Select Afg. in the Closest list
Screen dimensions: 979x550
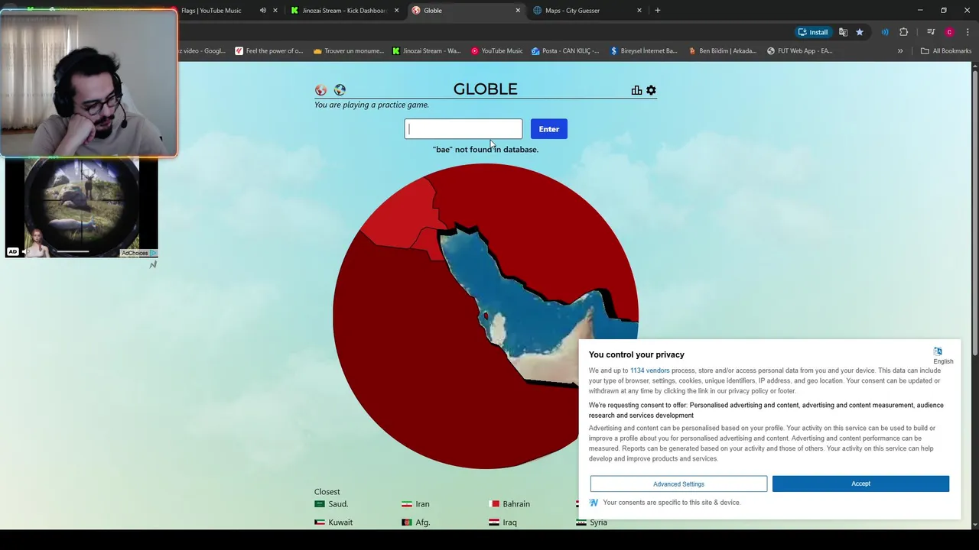click(416, 522)
